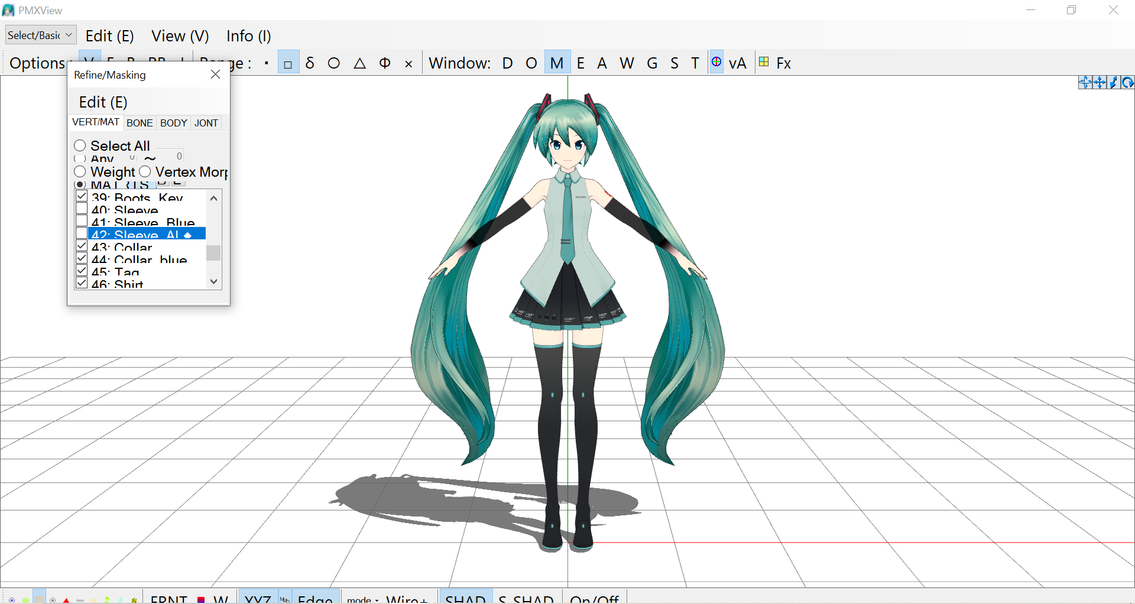Close the Refine/Masking panel
Viewport: 1135px width, 604px height.
(x=216, y=74)
